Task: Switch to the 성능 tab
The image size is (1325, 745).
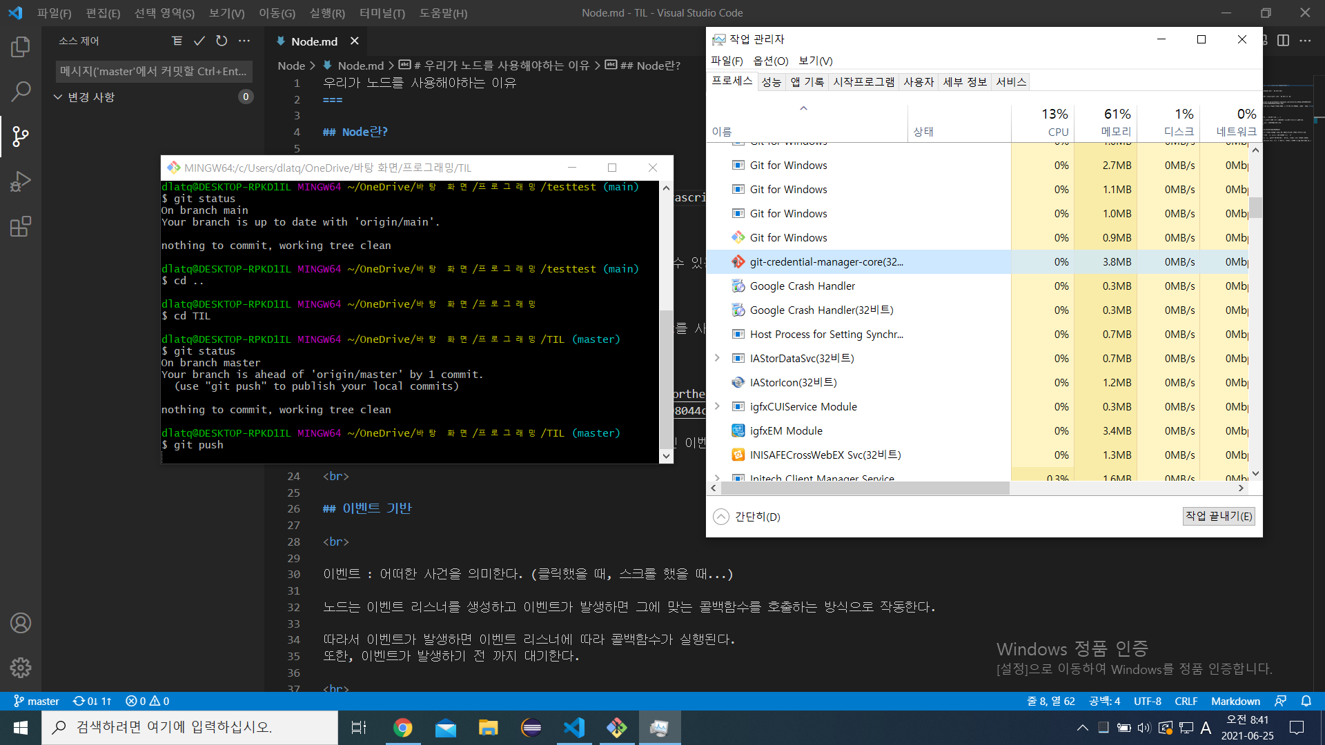Action: click(x=771, y=82)
